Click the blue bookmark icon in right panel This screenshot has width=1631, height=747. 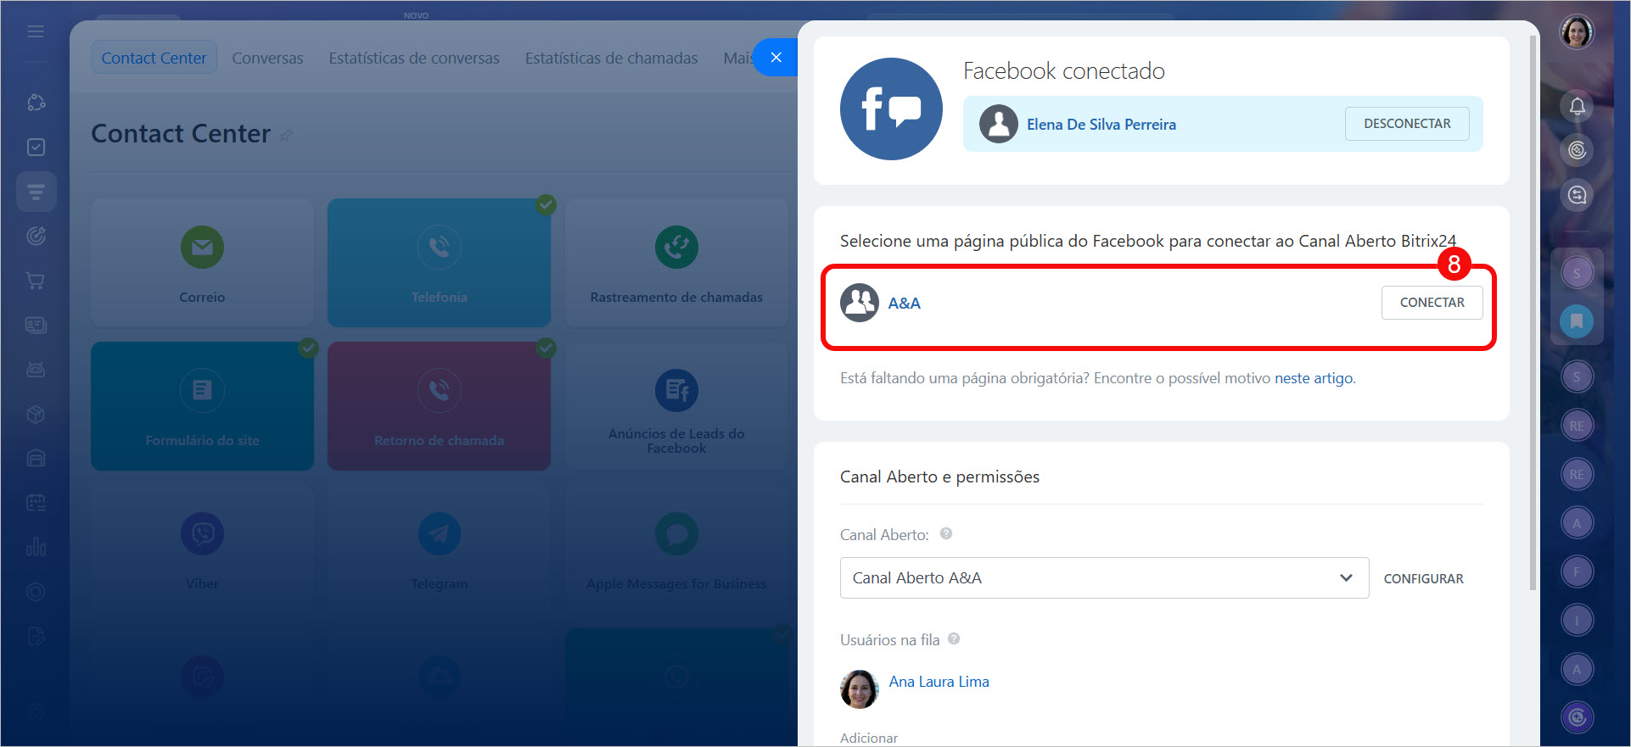1577,321
